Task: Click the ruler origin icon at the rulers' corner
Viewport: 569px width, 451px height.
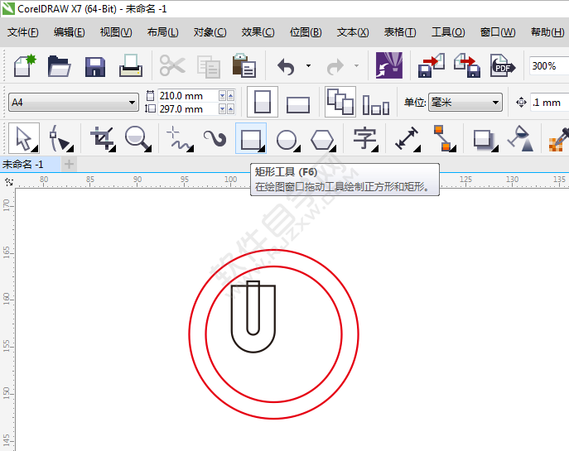Action: point(9,182)
